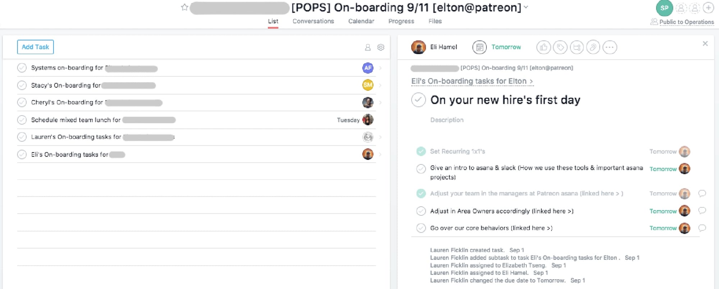Open the list view settings gear icon
The height and width of the screenshot is (289, 719).
(381, 47)
